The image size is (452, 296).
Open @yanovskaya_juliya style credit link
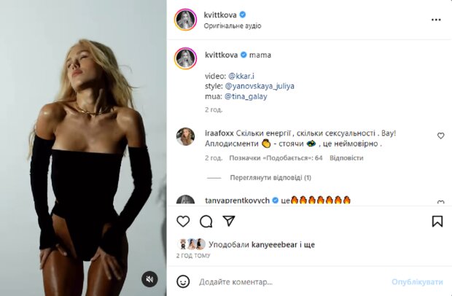(x=261, y=85)
